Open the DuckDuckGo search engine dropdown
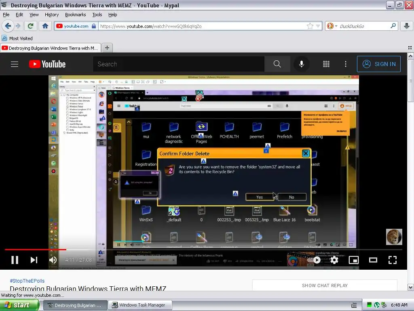The image size is (414, 311). [x=332, y=26]
